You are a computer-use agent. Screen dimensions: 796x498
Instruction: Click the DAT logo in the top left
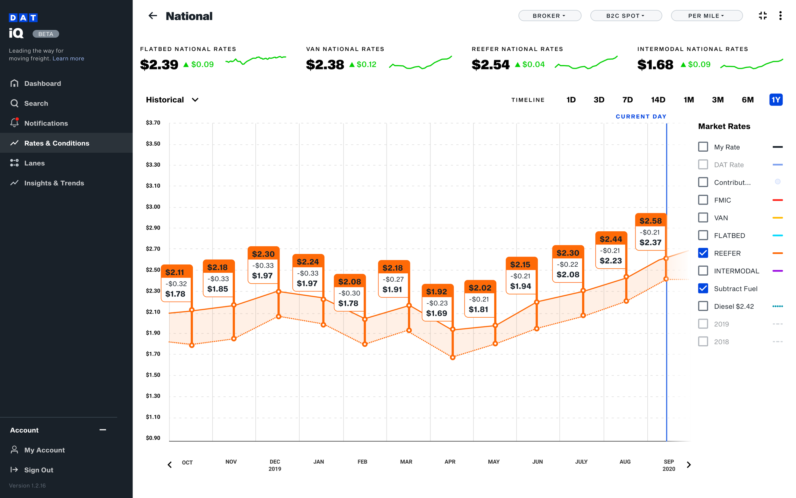23,18
